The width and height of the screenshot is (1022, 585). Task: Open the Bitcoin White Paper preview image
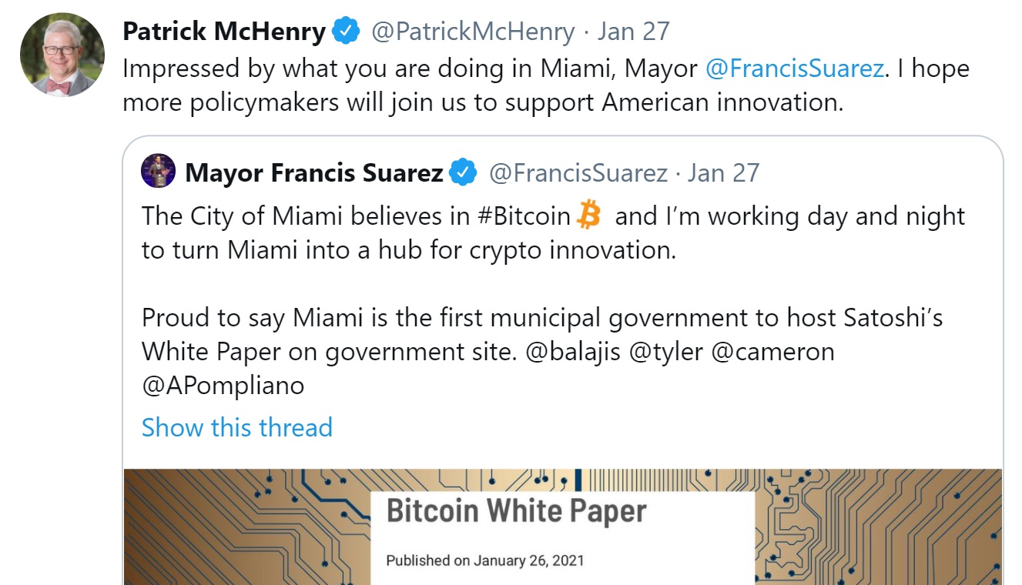562,527
